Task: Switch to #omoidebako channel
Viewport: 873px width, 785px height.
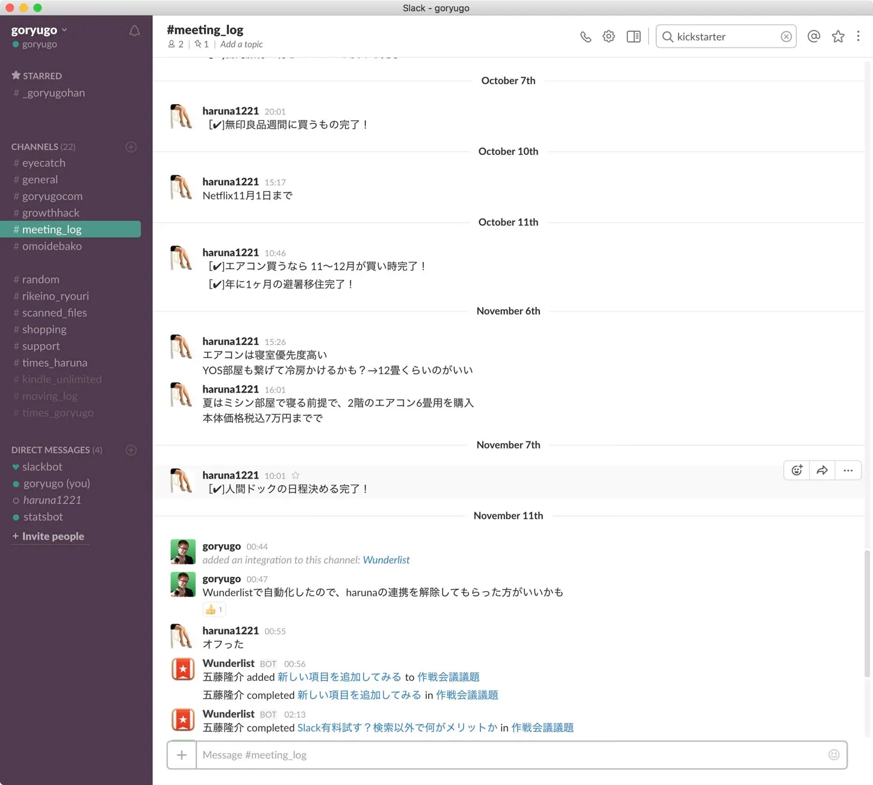Action: (x=48, y=246)
